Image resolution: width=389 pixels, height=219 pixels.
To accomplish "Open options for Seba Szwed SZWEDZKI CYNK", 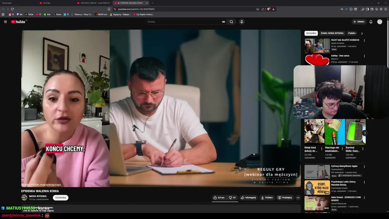I will point(364,198).
